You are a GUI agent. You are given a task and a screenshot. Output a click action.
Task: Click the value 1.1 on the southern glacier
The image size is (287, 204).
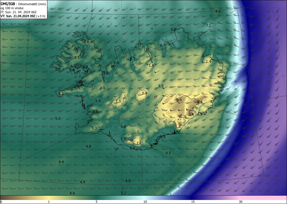click(x=139, y=143)
